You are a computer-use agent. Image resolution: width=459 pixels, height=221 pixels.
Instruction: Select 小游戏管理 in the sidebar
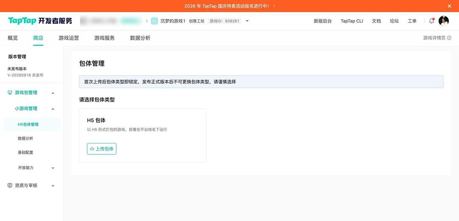coord(26,109)
